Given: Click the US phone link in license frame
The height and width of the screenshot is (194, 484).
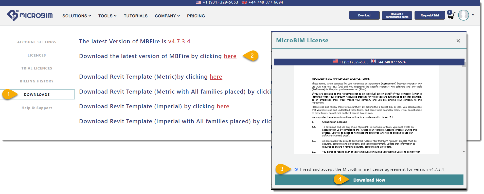Looking at the screenshot, I should click(x=353, y=62).
